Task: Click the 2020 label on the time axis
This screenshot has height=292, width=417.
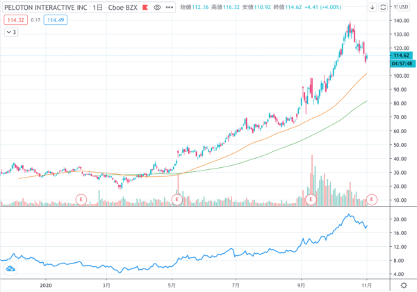Action: [46, 285]
